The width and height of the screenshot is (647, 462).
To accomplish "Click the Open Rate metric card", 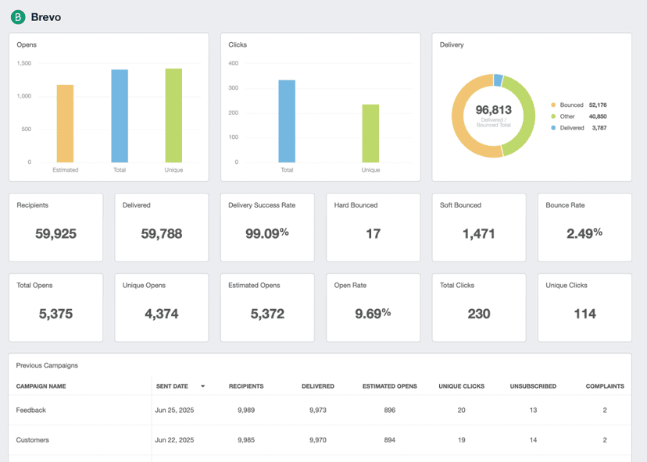I will [x=373, y=307].
